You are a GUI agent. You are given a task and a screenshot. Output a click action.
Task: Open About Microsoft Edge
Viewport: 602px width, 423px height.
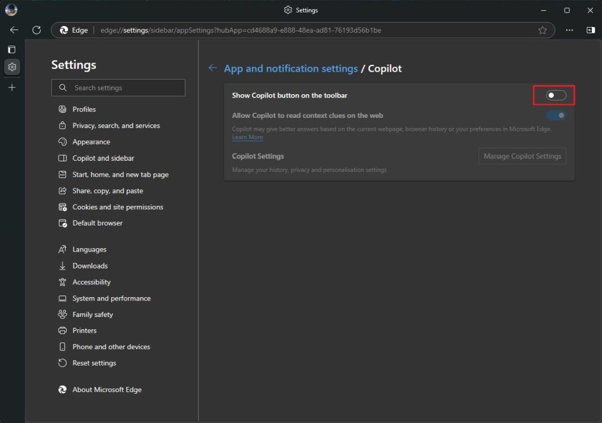pos(107,389)
